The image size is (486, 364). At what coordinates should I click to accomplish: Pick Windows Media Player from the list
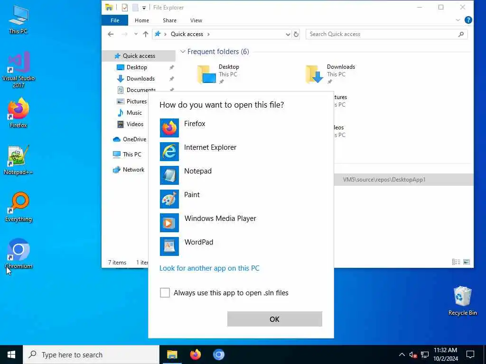point(241,223)
